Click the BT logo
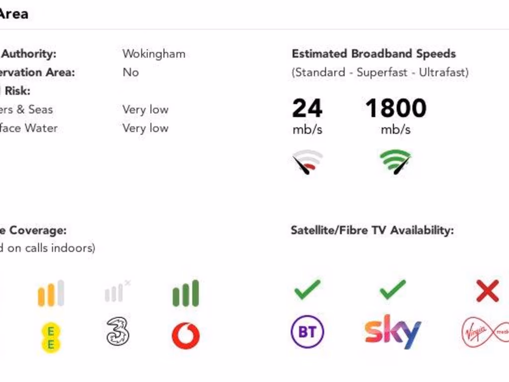The height and width of the screenshot is (382, 509). (x=307, y=331)
